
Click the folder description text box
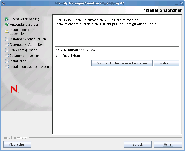tap(117, 32)
